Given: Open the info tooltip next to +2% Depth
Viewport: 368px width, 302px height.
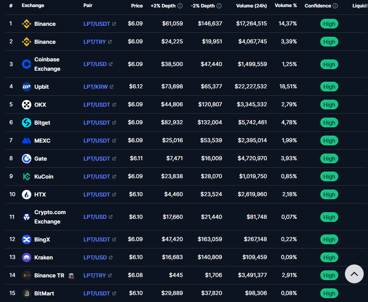Looking at the screenshot, I should [180, 6].
